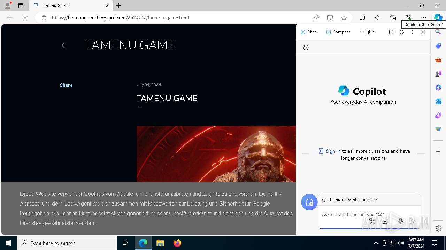Image resolution: width=446 pixels, height=250 pixels.
Task: Open sidebar Tools briefcase icon
Action: pyautogui.click(x=438, y=60)
